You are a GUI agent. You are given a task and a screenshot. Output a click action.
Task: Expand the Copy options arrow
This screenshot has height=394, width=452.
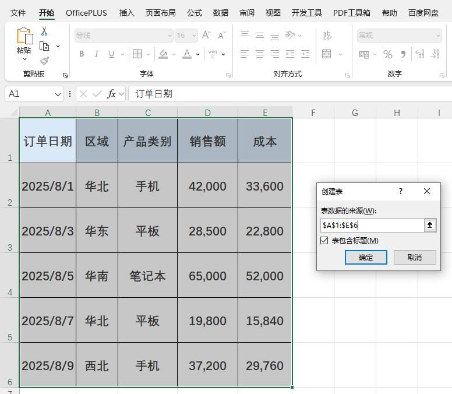[58, 46]
